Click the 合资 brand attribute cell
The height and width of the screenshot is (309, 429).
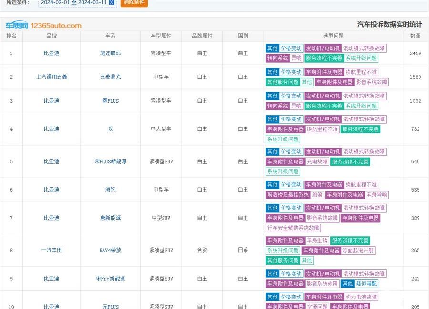(x=202, y=250)
